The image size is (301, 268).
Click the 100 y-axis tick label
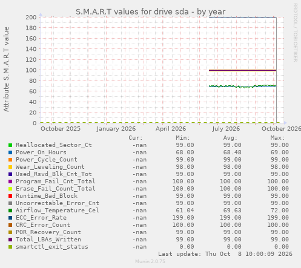click(31, 70)
